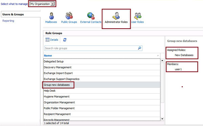
Task: Select Group new databases row
Action: (x=102, y=85)
